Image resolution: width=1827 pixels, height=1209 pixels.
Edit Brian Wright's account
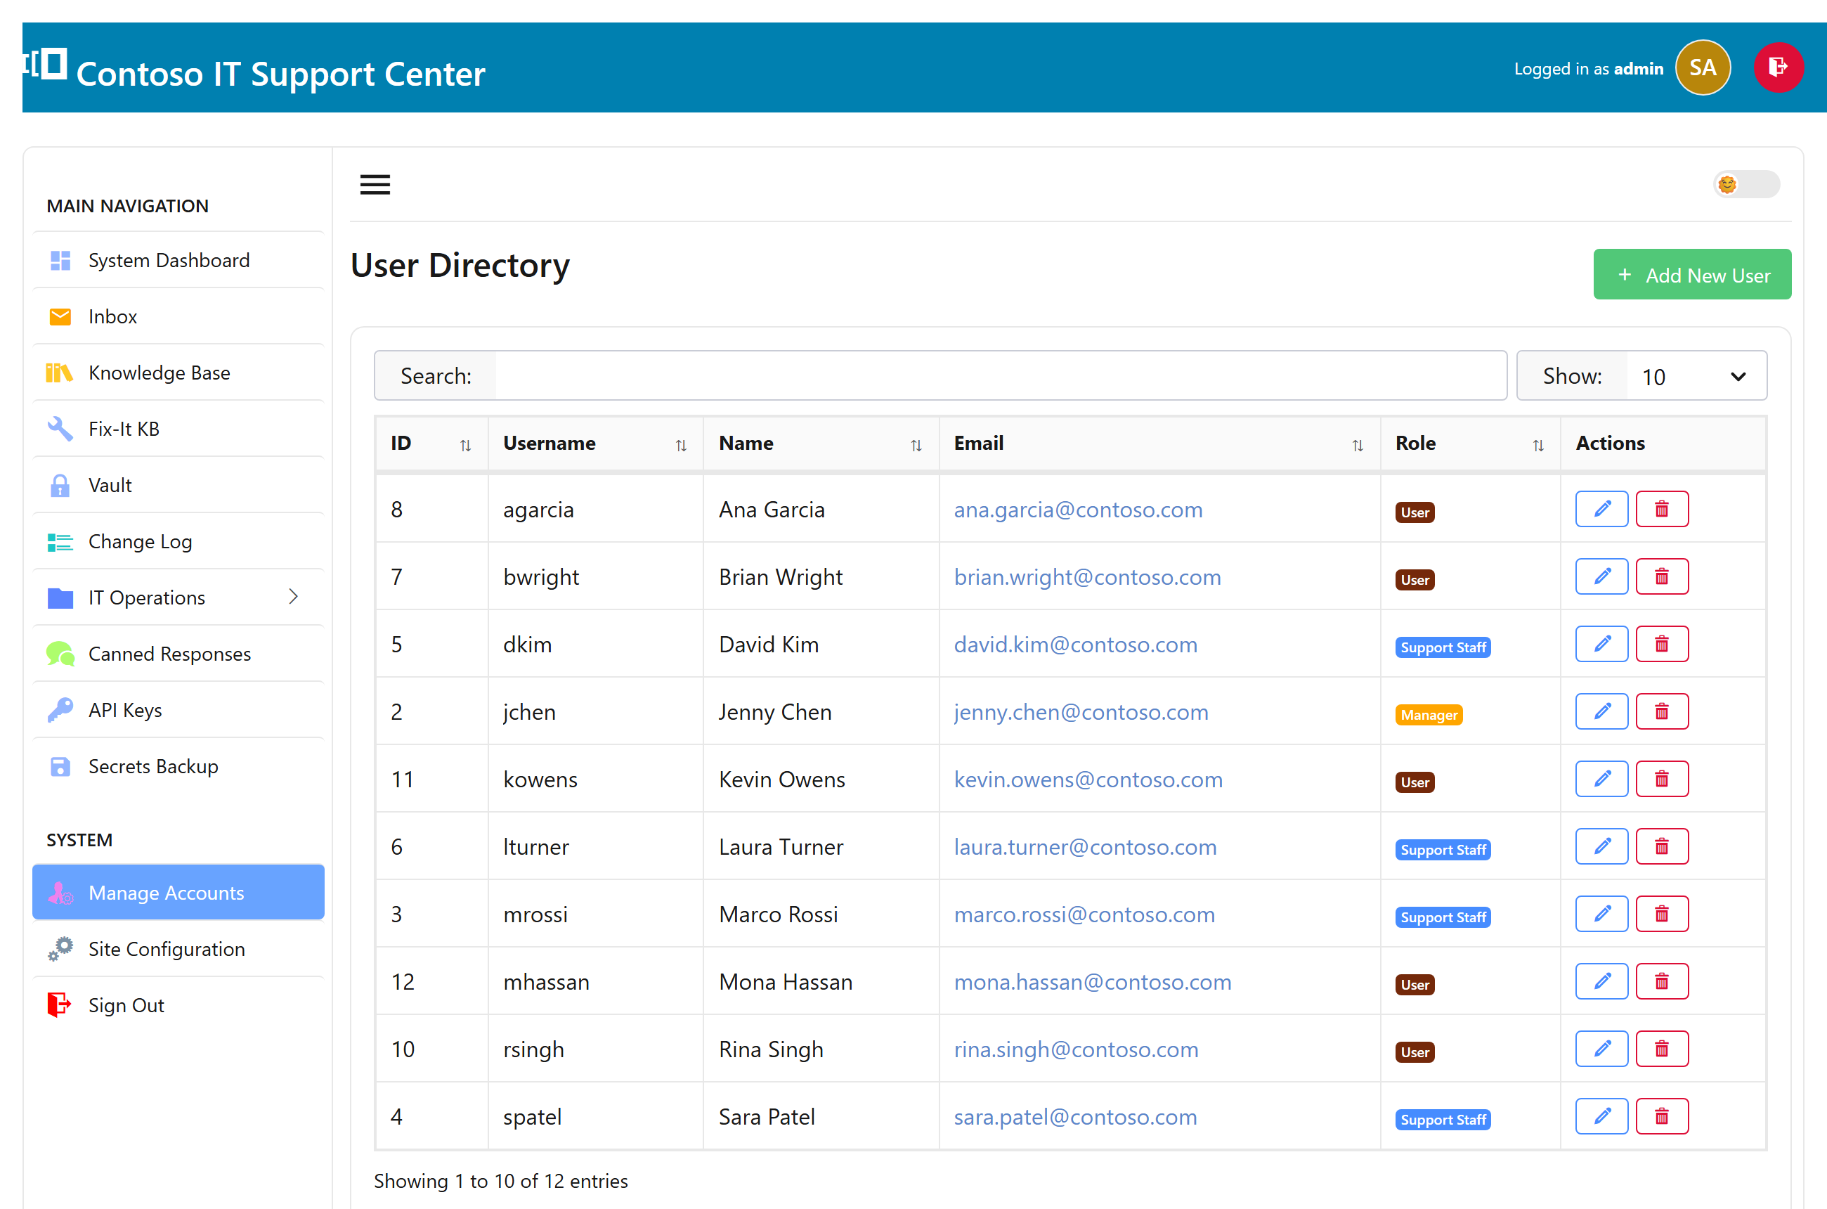point(1601,577)
